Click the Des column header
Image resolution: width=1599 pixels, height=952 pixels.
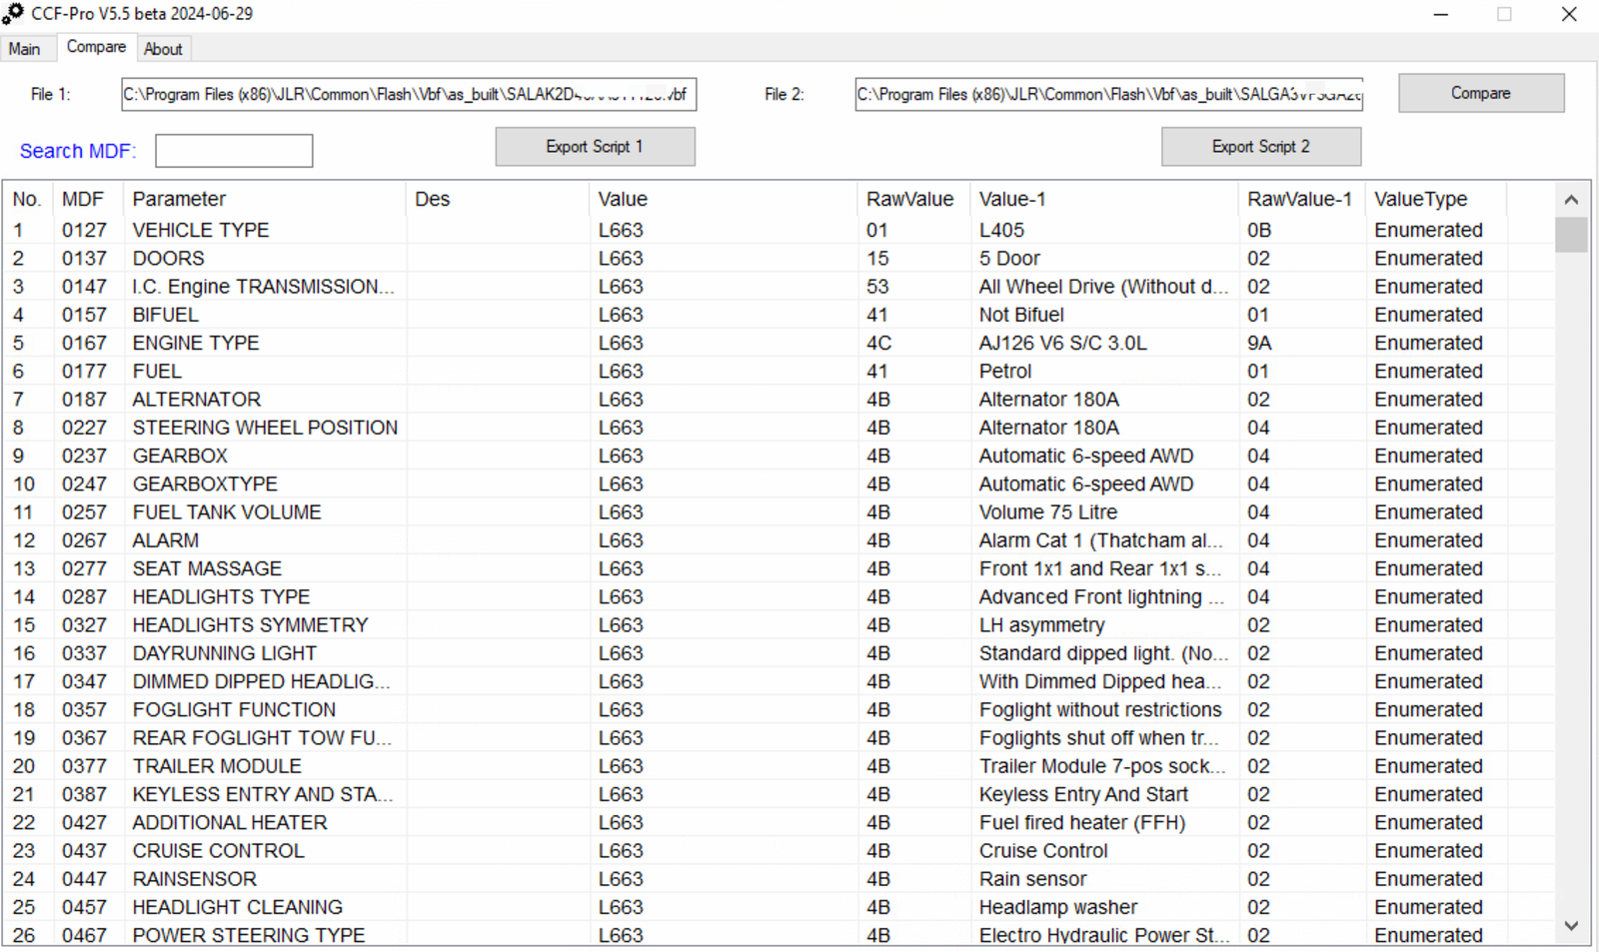(498, 199)
